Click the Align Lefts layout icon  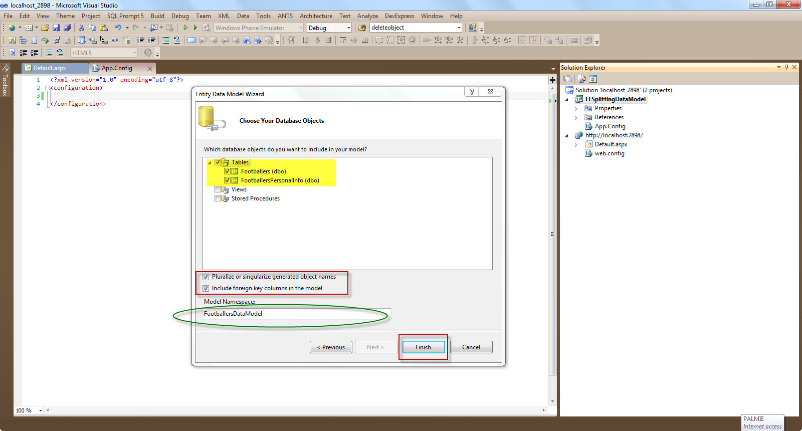point(306,40)
